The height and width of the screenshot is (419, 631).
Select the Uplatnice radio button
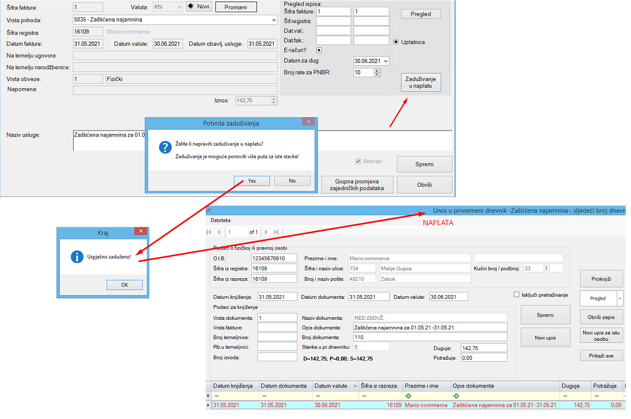(396, 42)
